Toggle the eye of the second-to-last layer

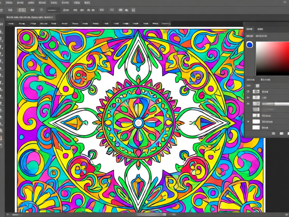tap(248, 121)
